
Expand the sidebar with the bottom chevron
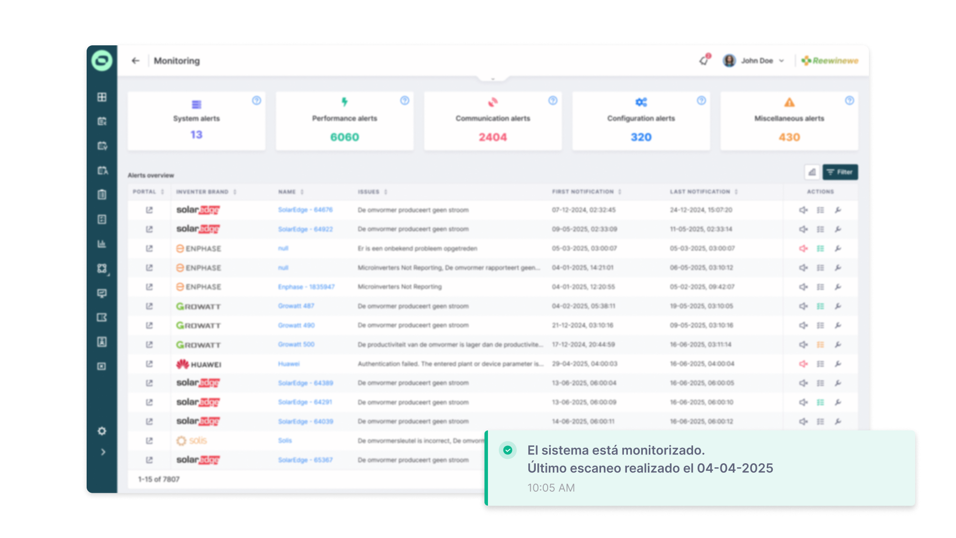(103, 452)
